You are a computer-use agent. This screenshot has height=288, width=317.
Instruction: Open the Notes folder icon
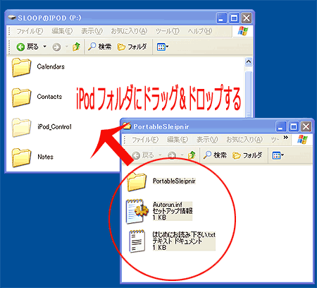[21, 157]
